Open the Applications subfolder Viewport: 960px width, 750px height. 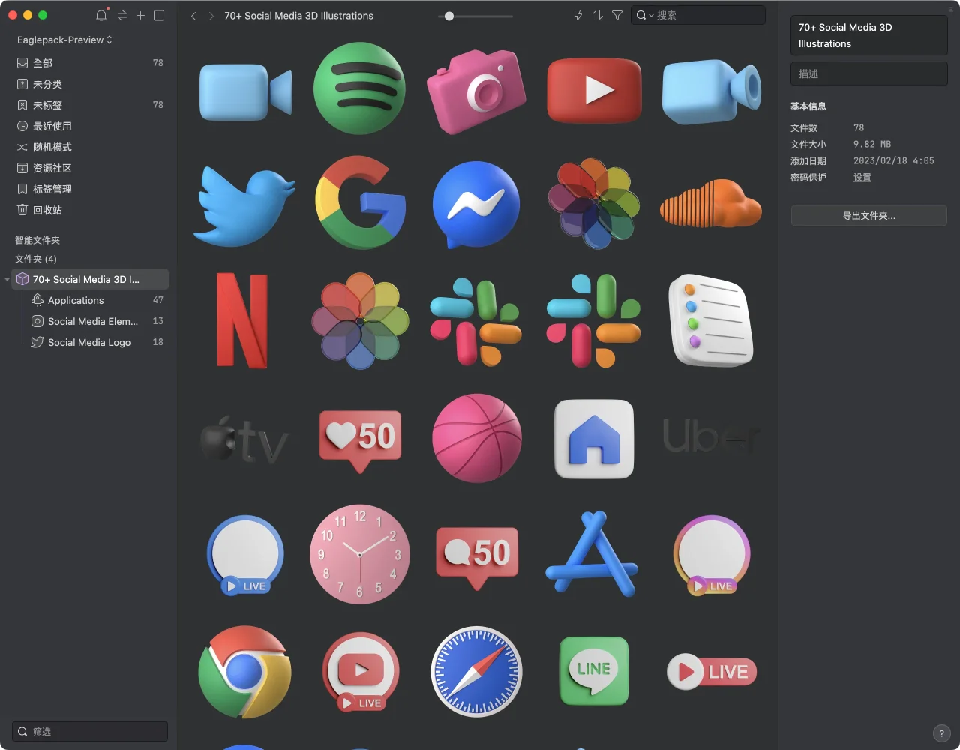coord(97,300)
